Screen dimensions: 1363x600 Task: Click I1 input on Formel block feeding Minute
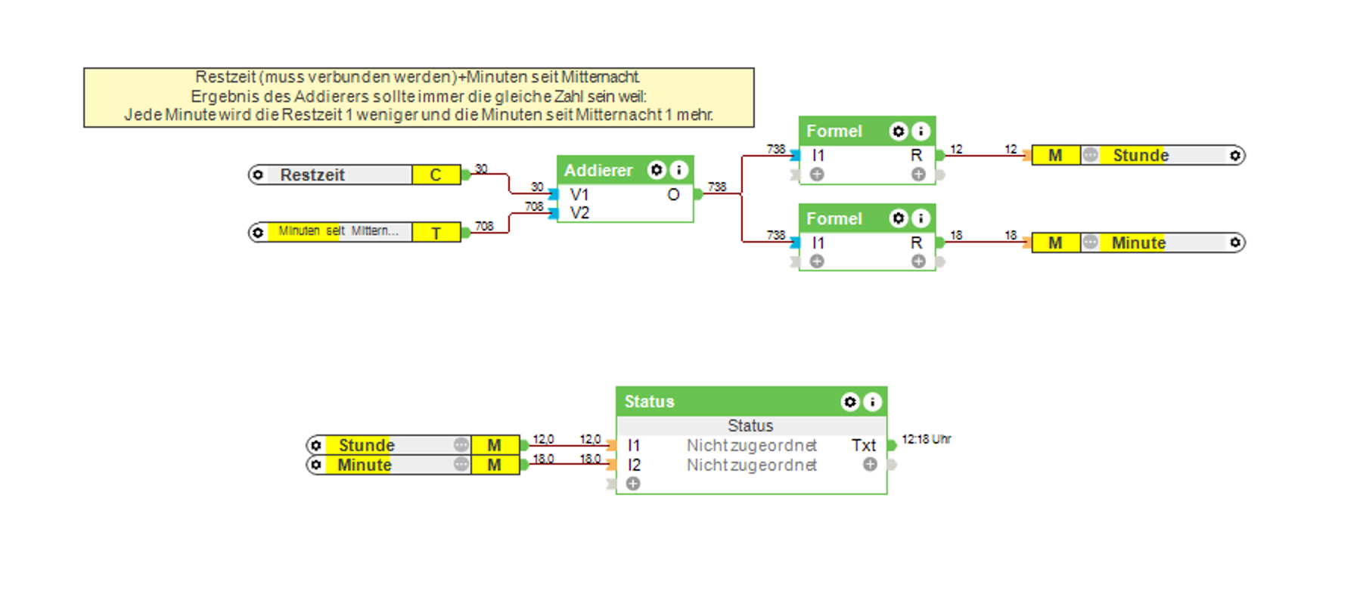(818, 243)
